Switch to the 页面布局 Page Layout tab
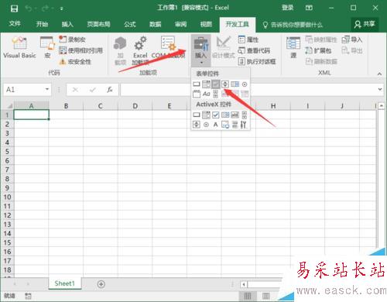This screenshot has height=302, width=387. [98, 24]
